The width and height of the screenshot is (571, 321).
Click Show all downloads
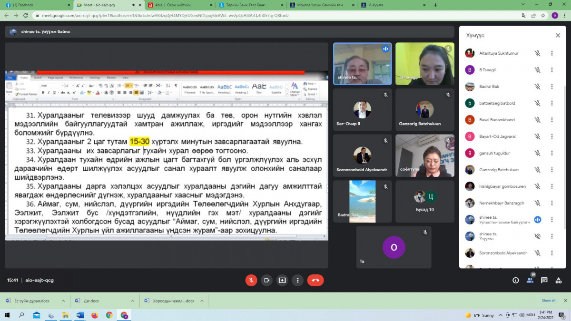point(548,301)
